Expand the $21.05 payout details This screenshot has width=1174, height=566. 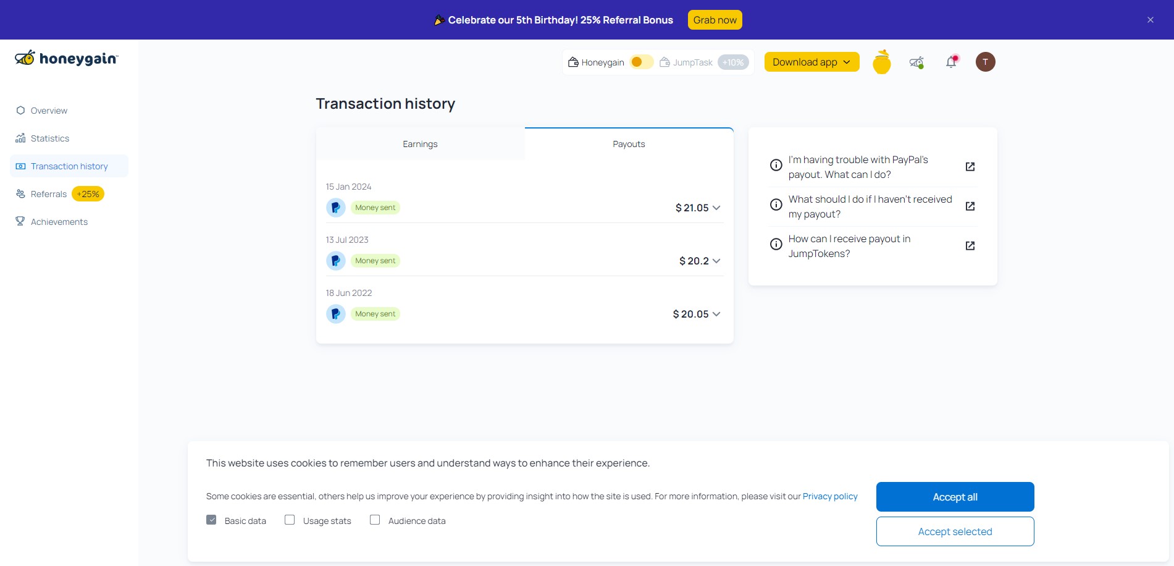click(x=716, y=208)
